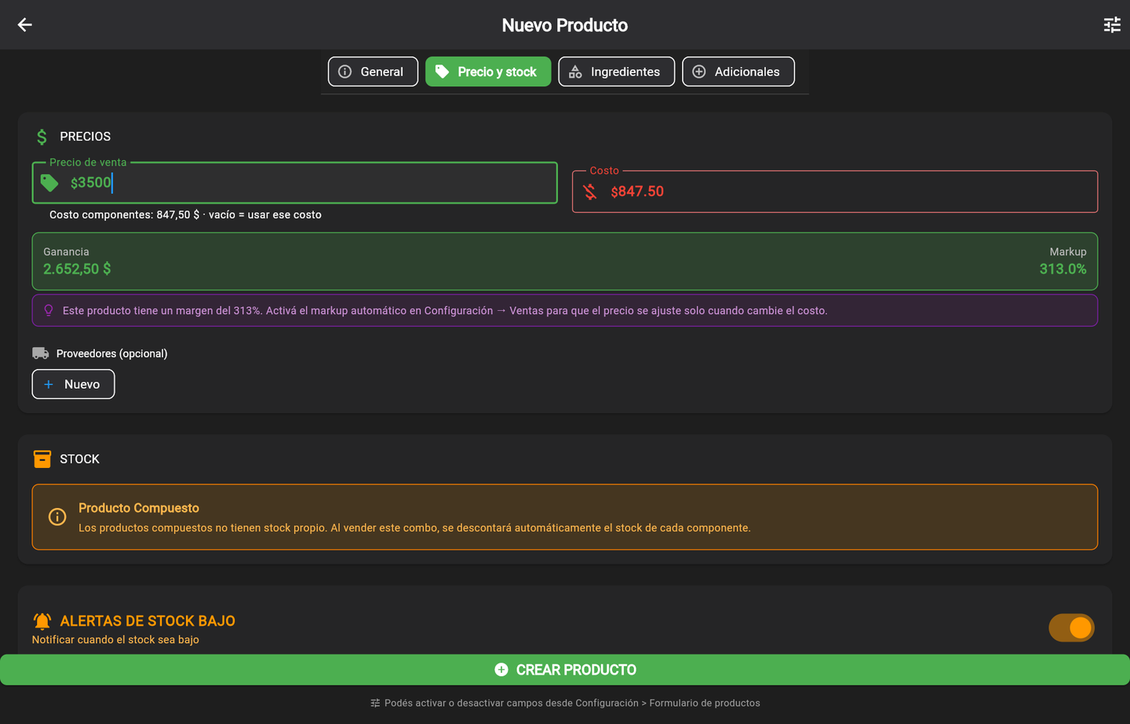Click the Proveedores (opcional) label
This screenshot has width=1130, height=724.
112,354
